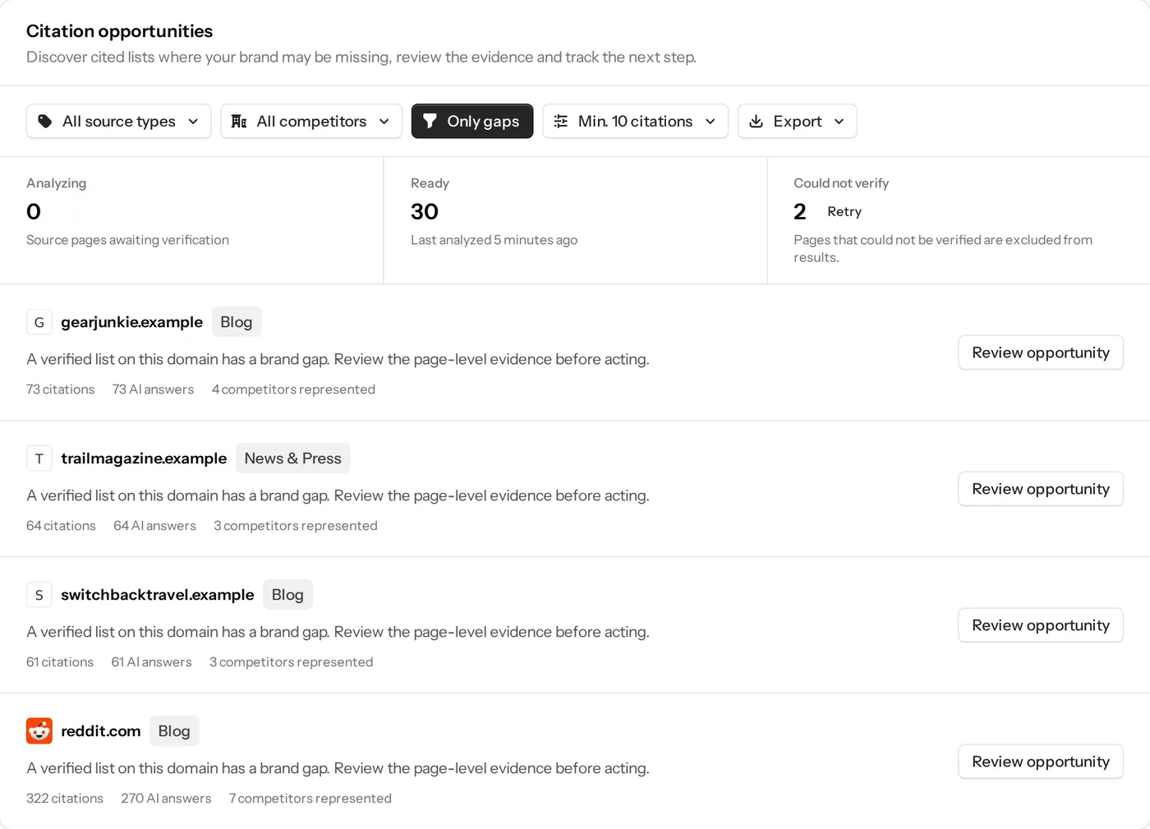Open the All source types dropdown chevron
This screenshot has height=829, width=1150.
click(x=193, y=121)
